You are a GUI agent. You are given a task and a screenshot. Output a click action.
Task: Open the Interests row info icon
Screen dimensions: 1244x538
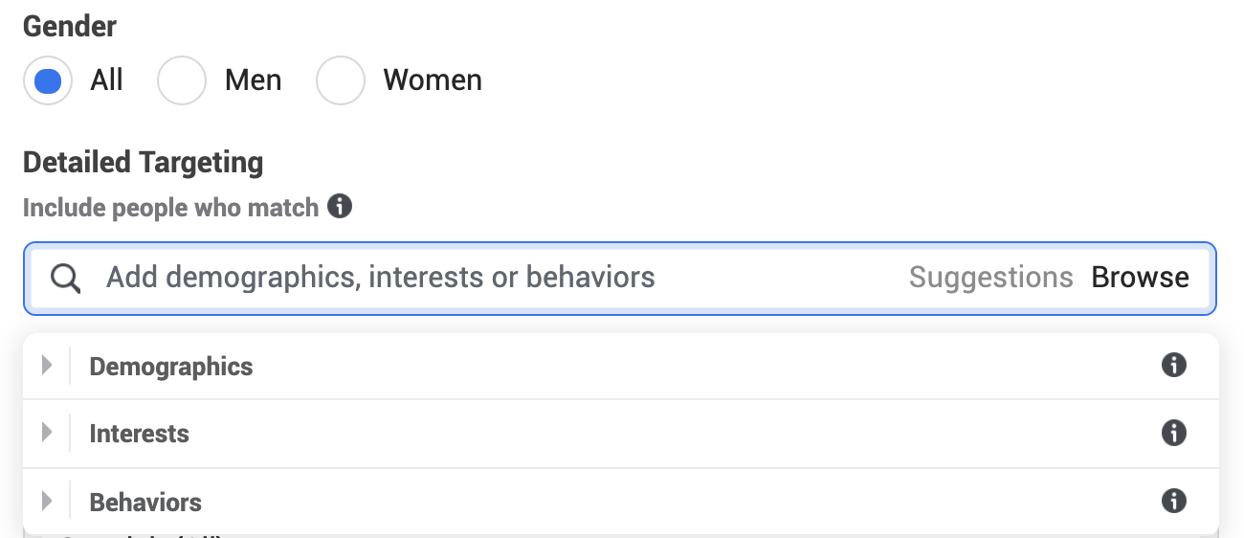[x=1173, y=433]
